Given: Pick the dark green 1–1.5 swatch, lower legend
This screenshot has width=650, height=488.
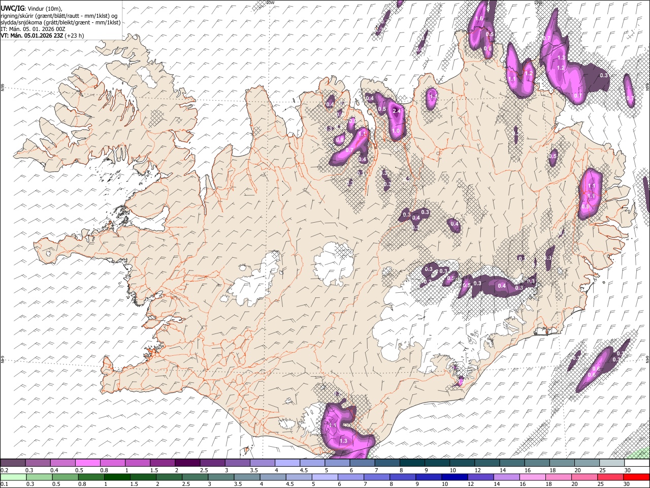Looking at the screenshot, I should tap(117, 477).
